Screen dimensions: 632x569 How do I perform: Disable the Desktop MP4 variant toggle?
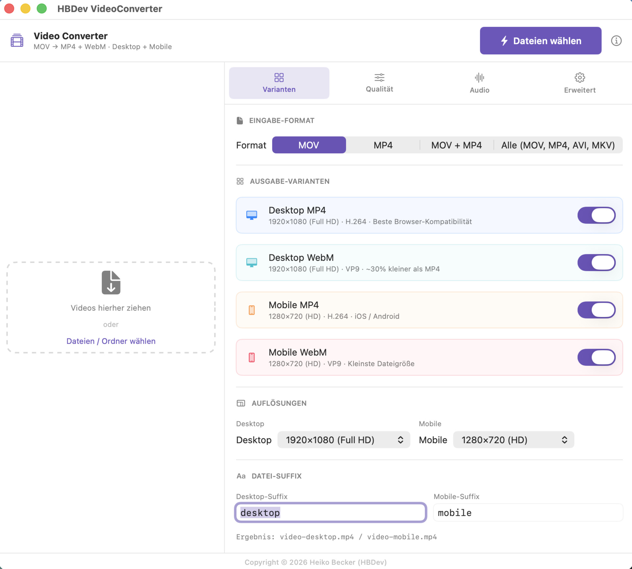[596, 215]
